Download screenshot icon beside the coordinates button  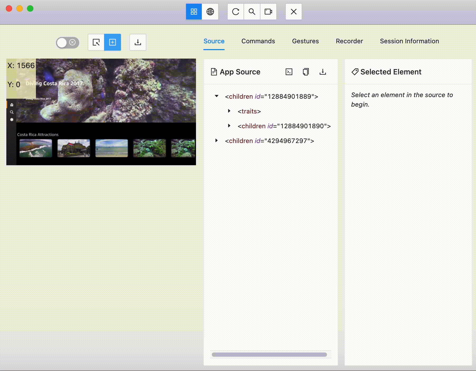138,42
